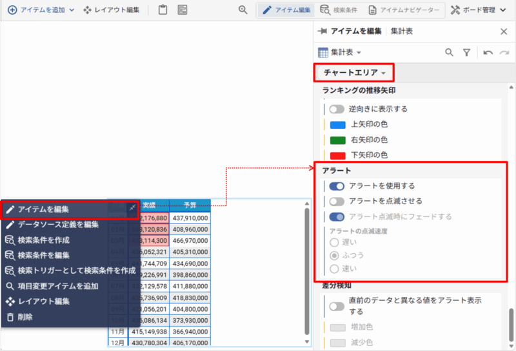This screenshot has width=516, height=351.
Task: Select データソース定義を編集 from context menu
Action: pyautogui.click(x=58, y=225)
